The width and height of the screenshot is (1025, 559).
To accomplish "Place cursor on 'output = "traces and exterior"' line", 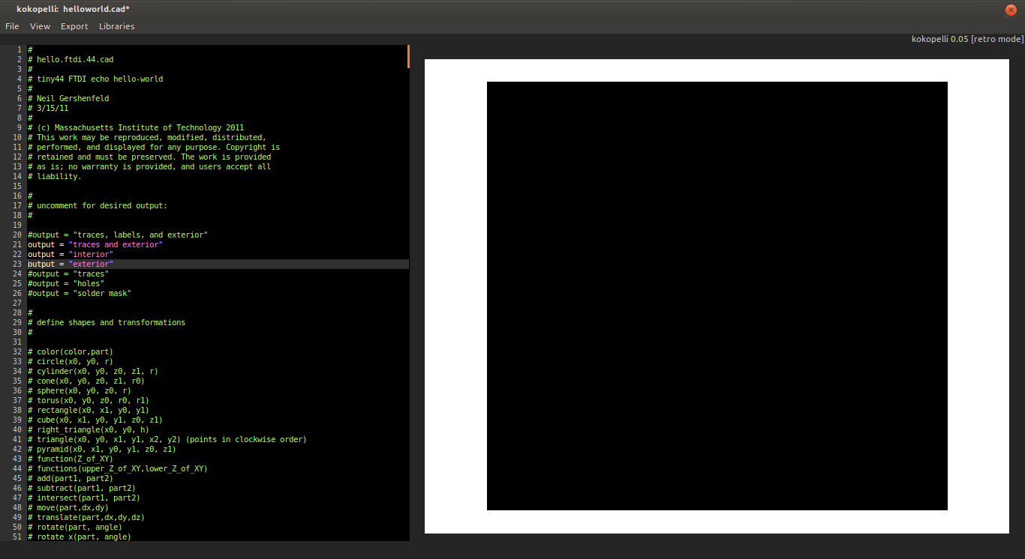I will [95, 244].
